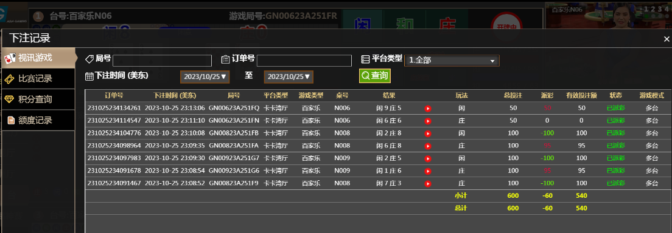Screen dimensions: 672x233
Task: Open the start date picker before 至
Action: (x=205, y=76)
